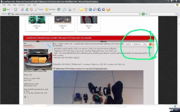Image resolution: width=180 pixels, height=112 pixels.
Task: Open Favorites star button
Action: [50, 9]
